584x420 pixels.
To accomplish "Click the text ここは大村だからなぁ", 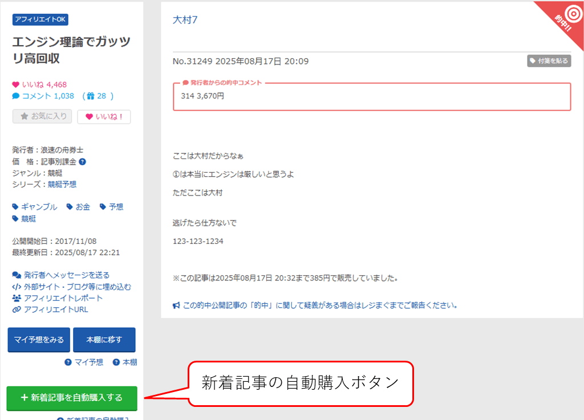I will pyautogui.click(x=208, y=156).
